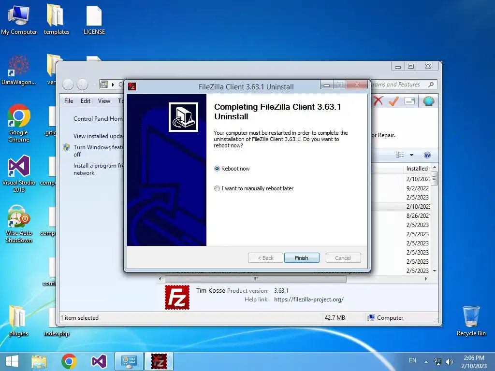Image resolution: width=495 pixels, height=371 pixels.
Task: Click the horizontal scrollbar right arrow
Action: [x=426, y=279]
